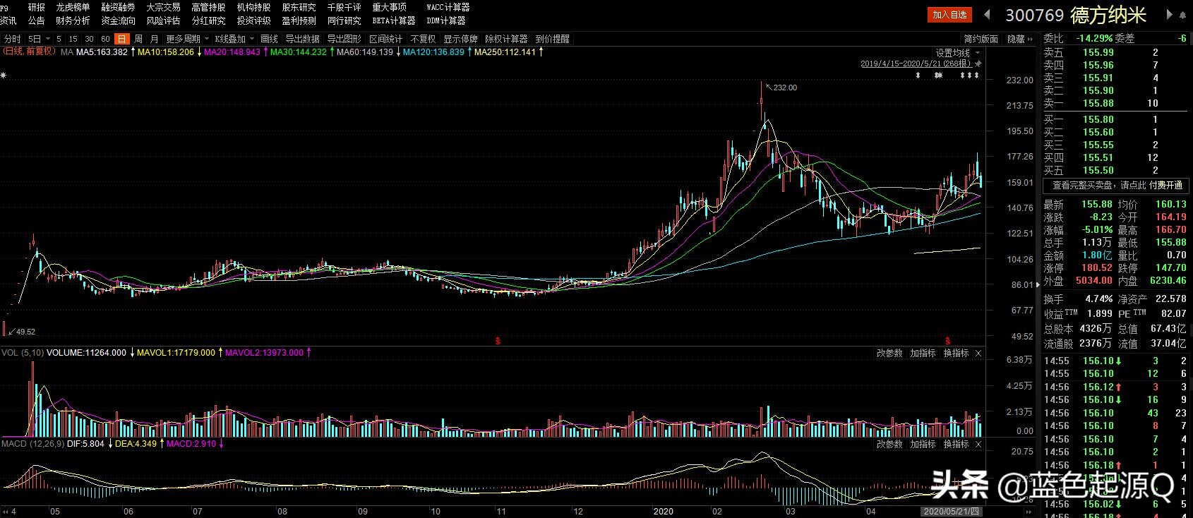The image size is (1193, 518).
Task: Switch to 60-minute period
Action: (x=105, y=39)
